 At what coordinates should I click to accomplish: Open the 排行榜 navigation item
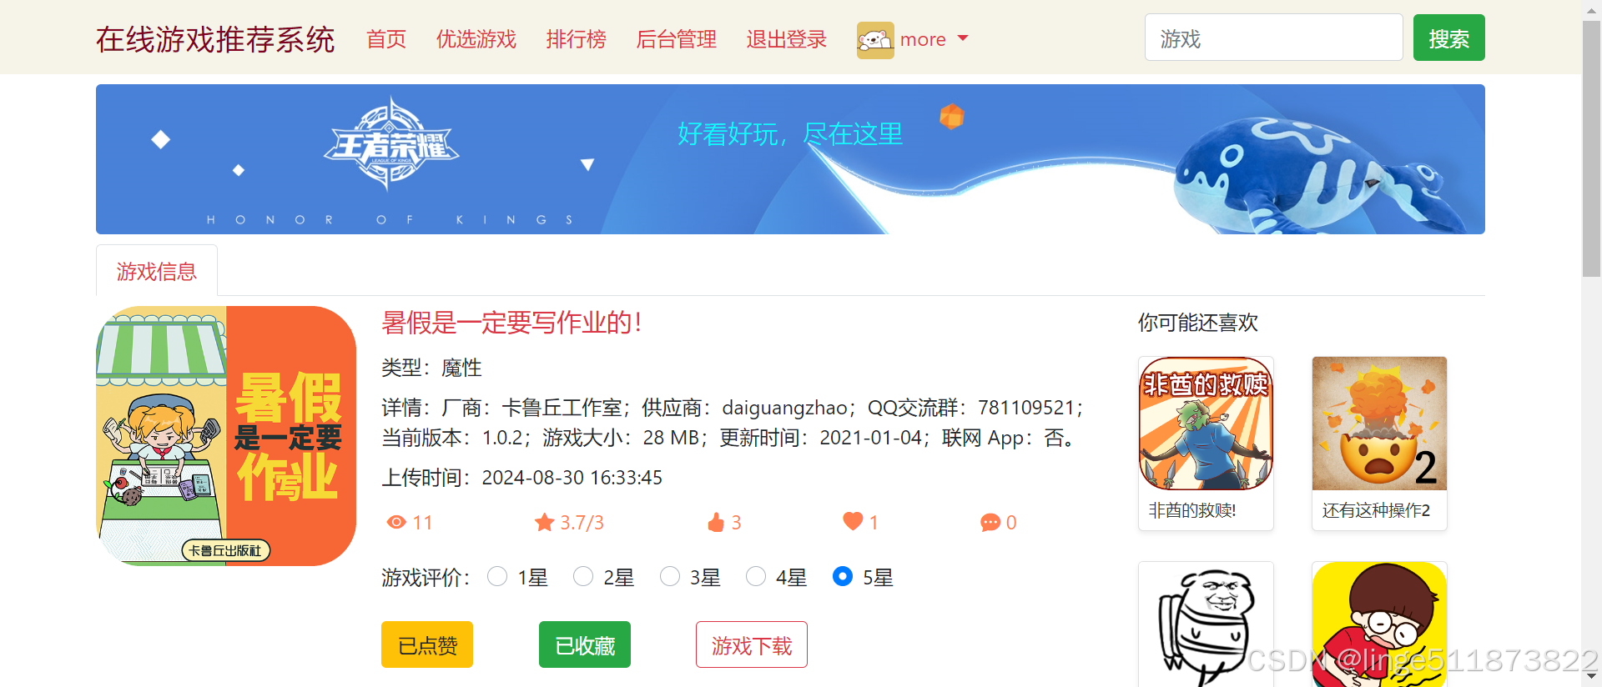pyautogui.click(x=577, y=39)
